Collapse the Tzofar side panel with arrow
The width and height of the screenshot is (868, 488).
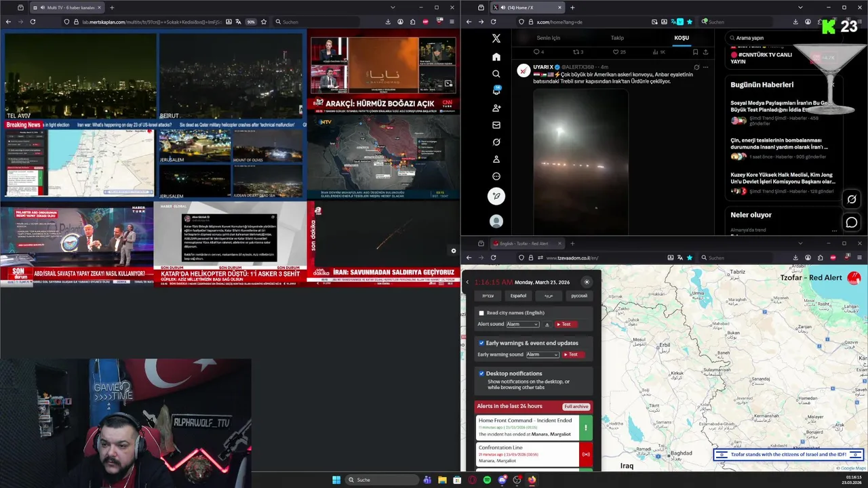point(467,282)
